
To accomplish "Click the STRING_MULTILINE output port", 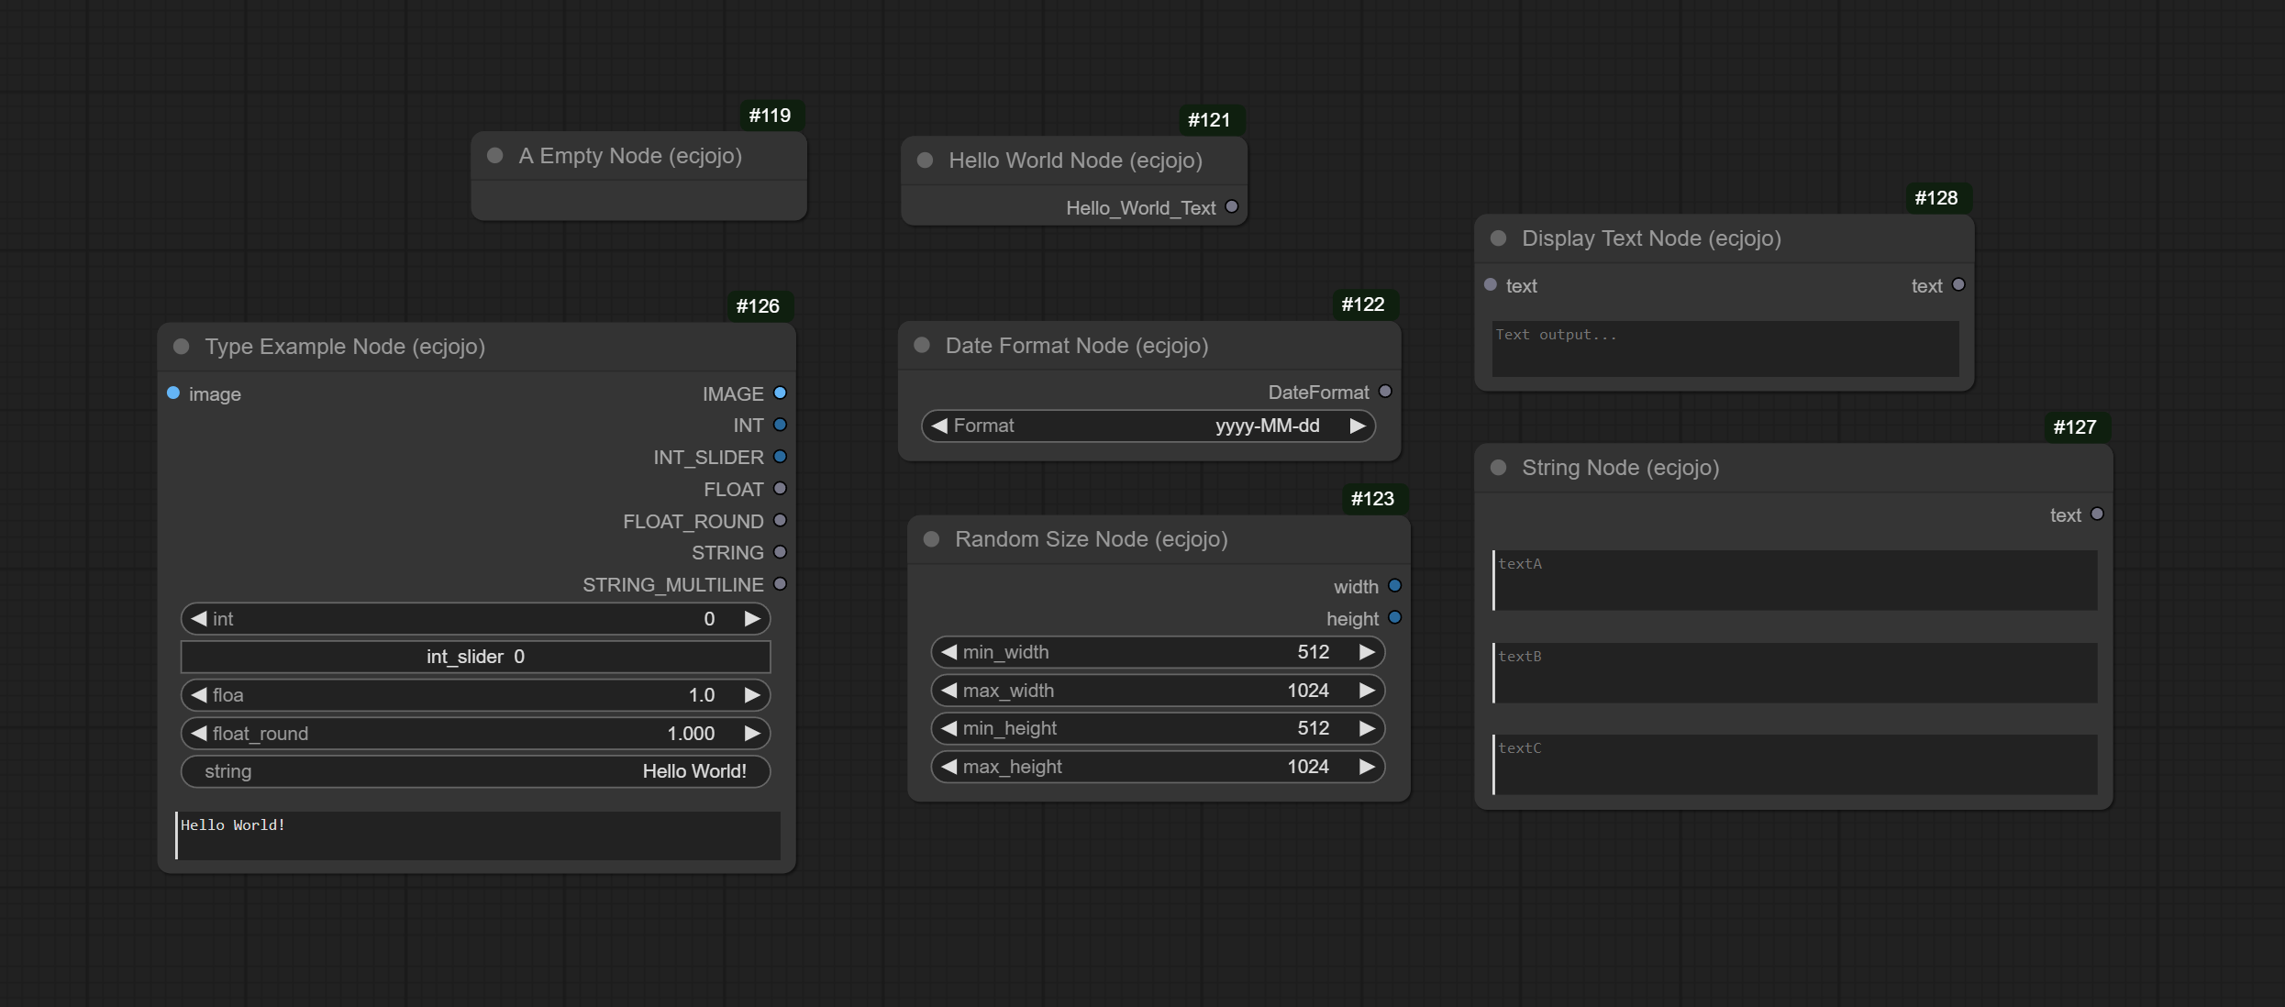I will 780,584.
